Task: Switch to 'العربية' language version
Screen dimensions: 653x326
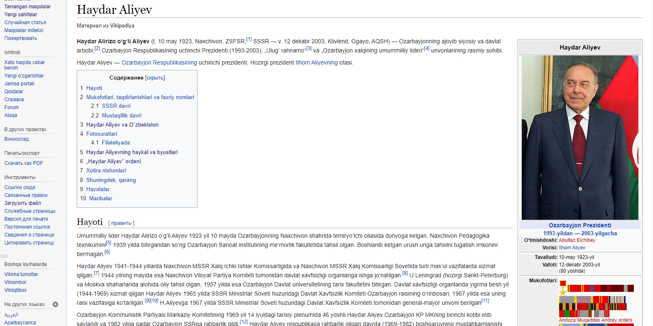Action: 11,315
